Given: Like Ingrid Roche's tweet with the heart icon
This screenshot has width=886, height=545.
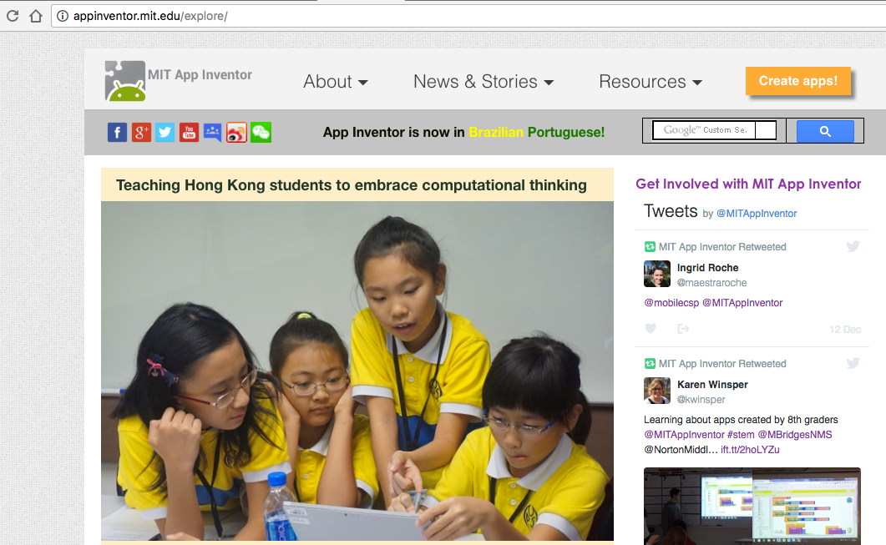Looking at the screenshot, I should coord(651,328).
